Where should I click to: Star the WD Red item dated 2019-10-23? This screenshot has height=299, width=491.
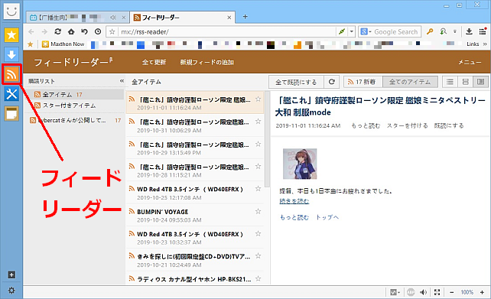pyautogui.click(x=258, y=233)
